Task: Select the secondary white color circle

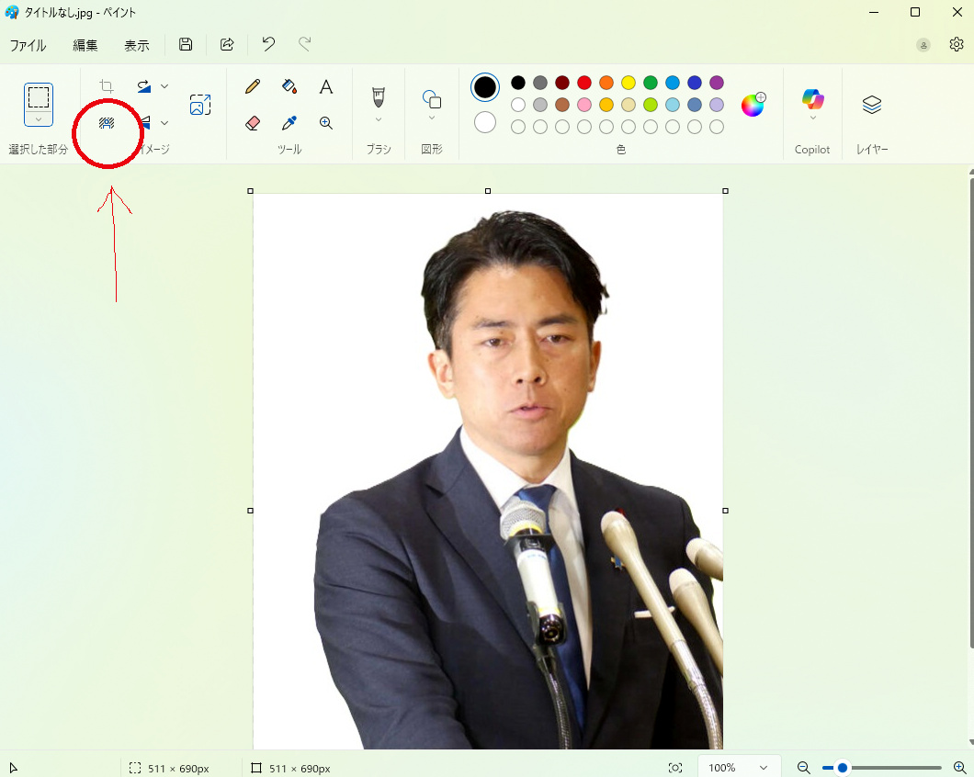Action: pos(485,122)
